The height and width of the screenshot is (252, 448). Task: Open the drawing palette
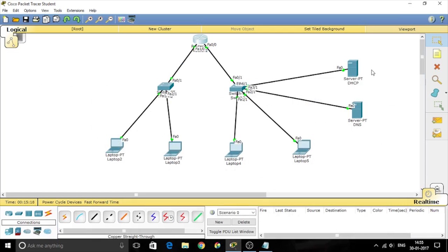coord(121,20)
